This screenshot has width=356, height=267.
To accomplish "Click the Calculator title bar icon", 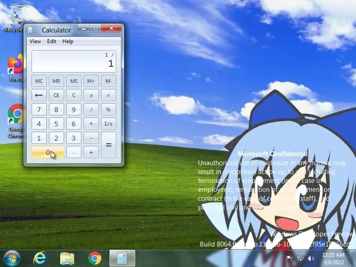I will pos(30,30).
